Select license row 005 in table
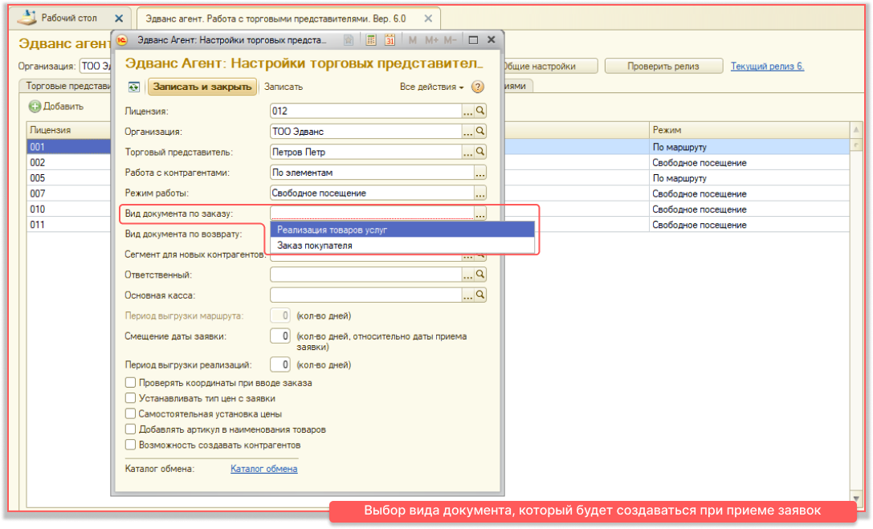The width and height of the screenshot is (873, 529). click(x=69, y=178)
